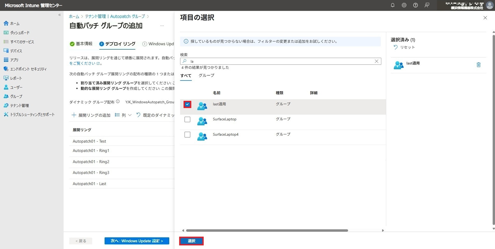
Task: Click the SurfaceLaptop group icon
Action: pos(202,121)
